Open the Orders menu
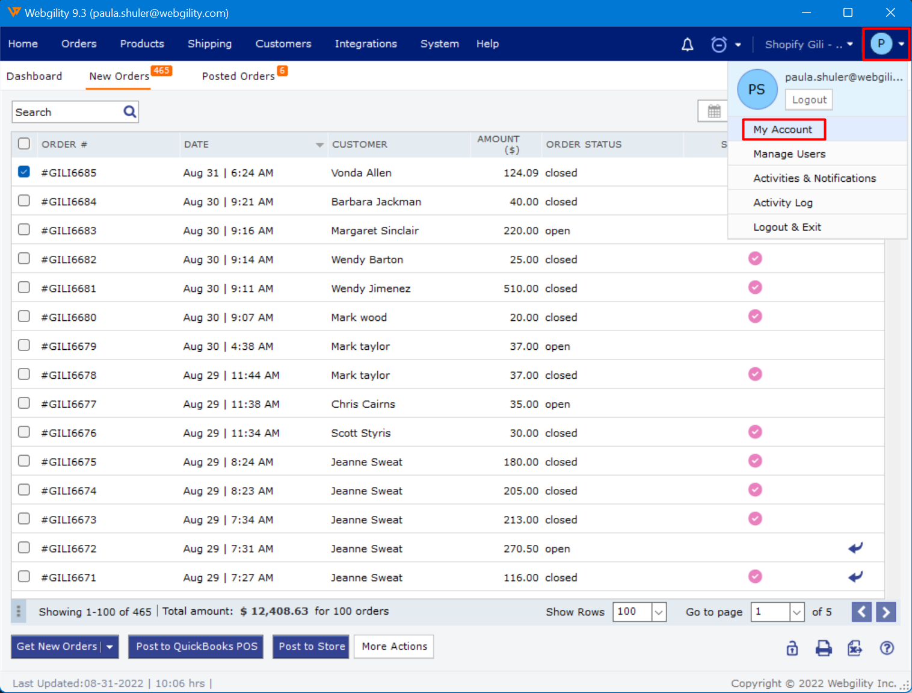The height and width of the screenshot is (693, 912). click(x=79, y=44)
